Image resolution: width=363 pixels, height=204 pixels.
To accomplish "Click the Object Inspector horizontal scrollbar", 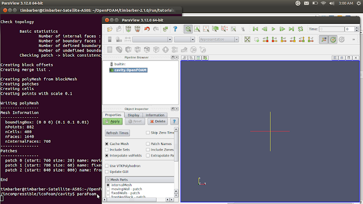I will point(132,199).
